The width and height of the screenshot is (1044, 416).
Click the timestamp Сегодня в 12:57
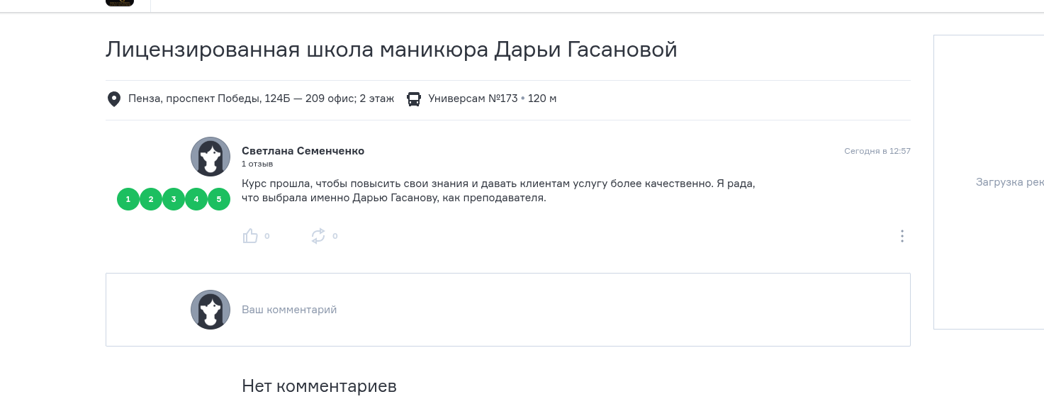click(877, 151)
